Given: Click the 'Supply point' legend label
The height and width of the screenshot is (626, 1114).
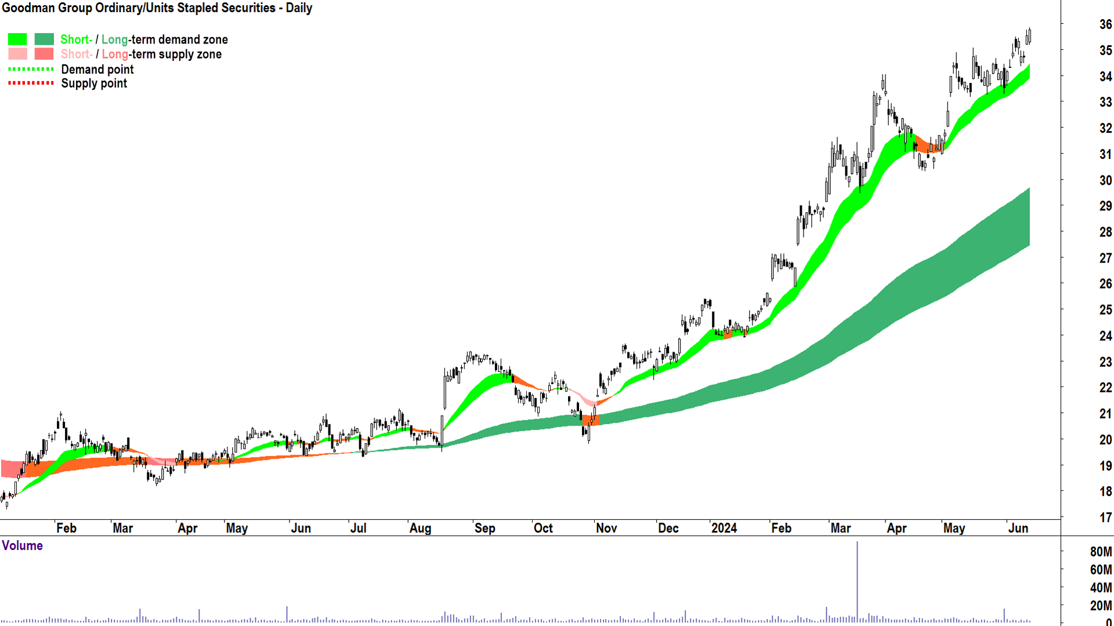Looking at the screenshot, I should (x=94, y=83).
